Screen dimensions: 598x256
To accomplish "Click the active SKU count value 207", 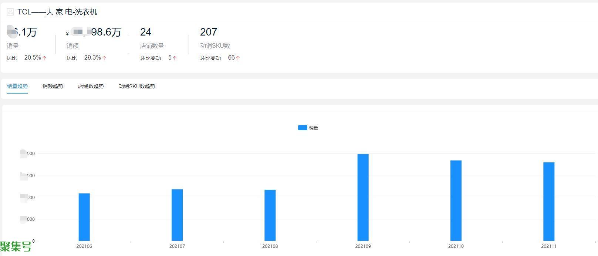I will 209,32.
